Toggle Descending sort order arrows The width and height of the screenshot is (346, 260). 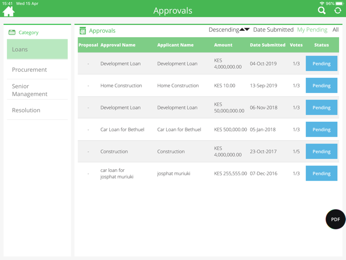point(245,30)
